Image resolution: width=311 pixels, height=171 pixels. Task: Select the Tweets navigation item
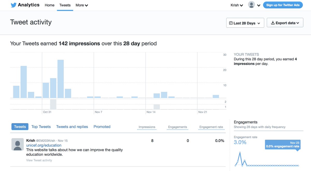coord(65,5)
